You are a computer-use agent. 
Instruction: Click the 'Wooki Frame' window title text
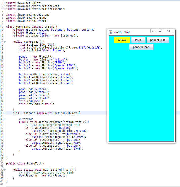[x=122, y=32]
